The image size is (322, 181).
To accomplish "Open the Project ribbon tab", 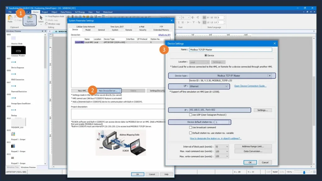I will 45,12.
